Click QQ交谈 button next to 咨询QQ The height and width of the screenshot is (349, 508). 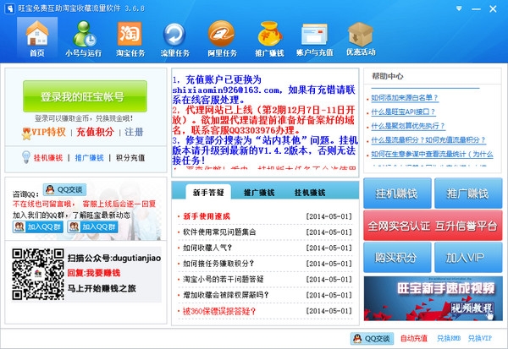[x=64, y=190]
